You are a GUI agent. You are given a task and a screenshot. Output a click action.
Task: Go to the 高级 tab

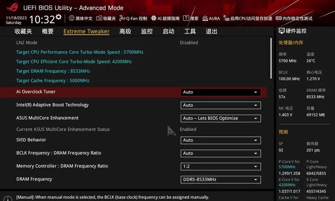[x=125, y=31]
